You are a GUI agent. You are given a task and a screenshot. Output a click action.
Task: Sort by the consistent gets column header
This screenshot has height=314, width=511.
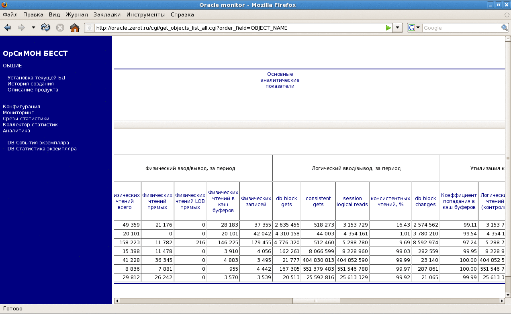click(318, 201)
